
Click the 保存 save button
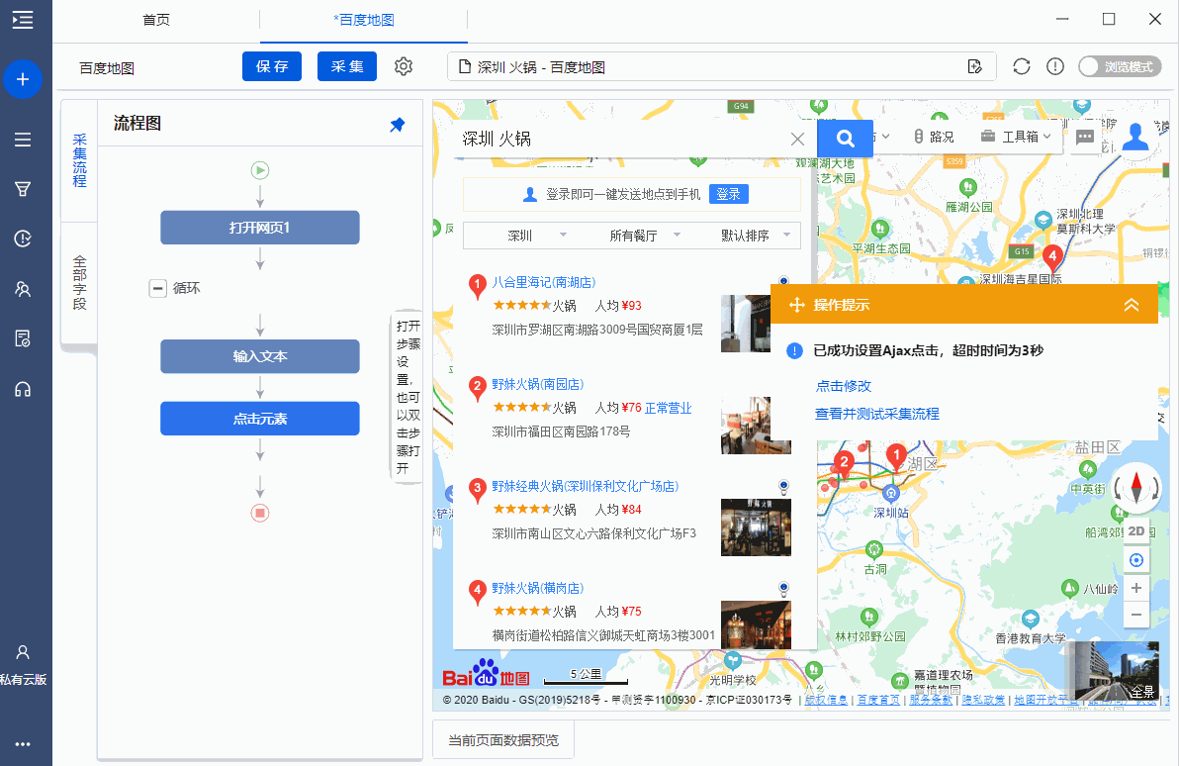(271, 66)
